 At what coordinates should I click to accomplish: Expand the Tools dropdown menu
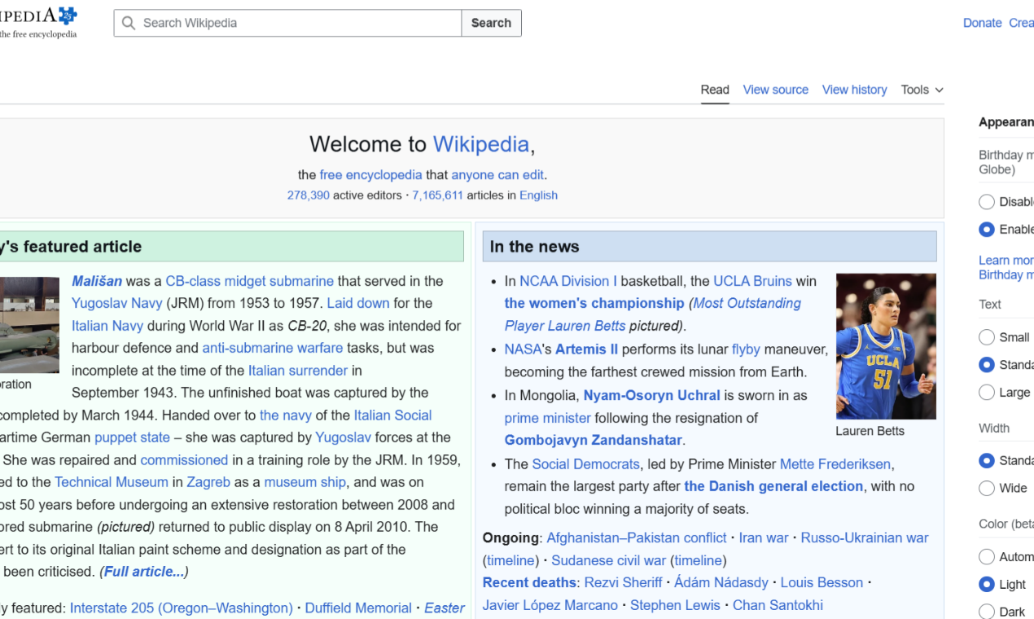point(922,90)
